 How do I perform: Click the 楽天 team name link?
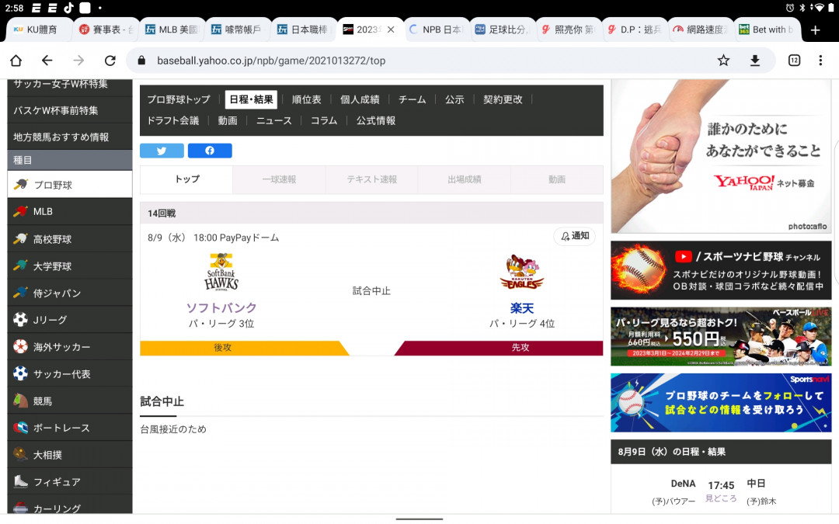pyautogui.click(x=522, y=308)
